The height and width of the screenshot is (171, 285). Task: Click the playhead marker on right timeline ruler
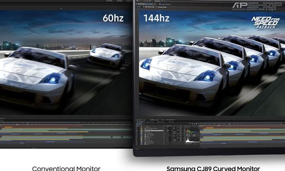(x=230, y=124)
